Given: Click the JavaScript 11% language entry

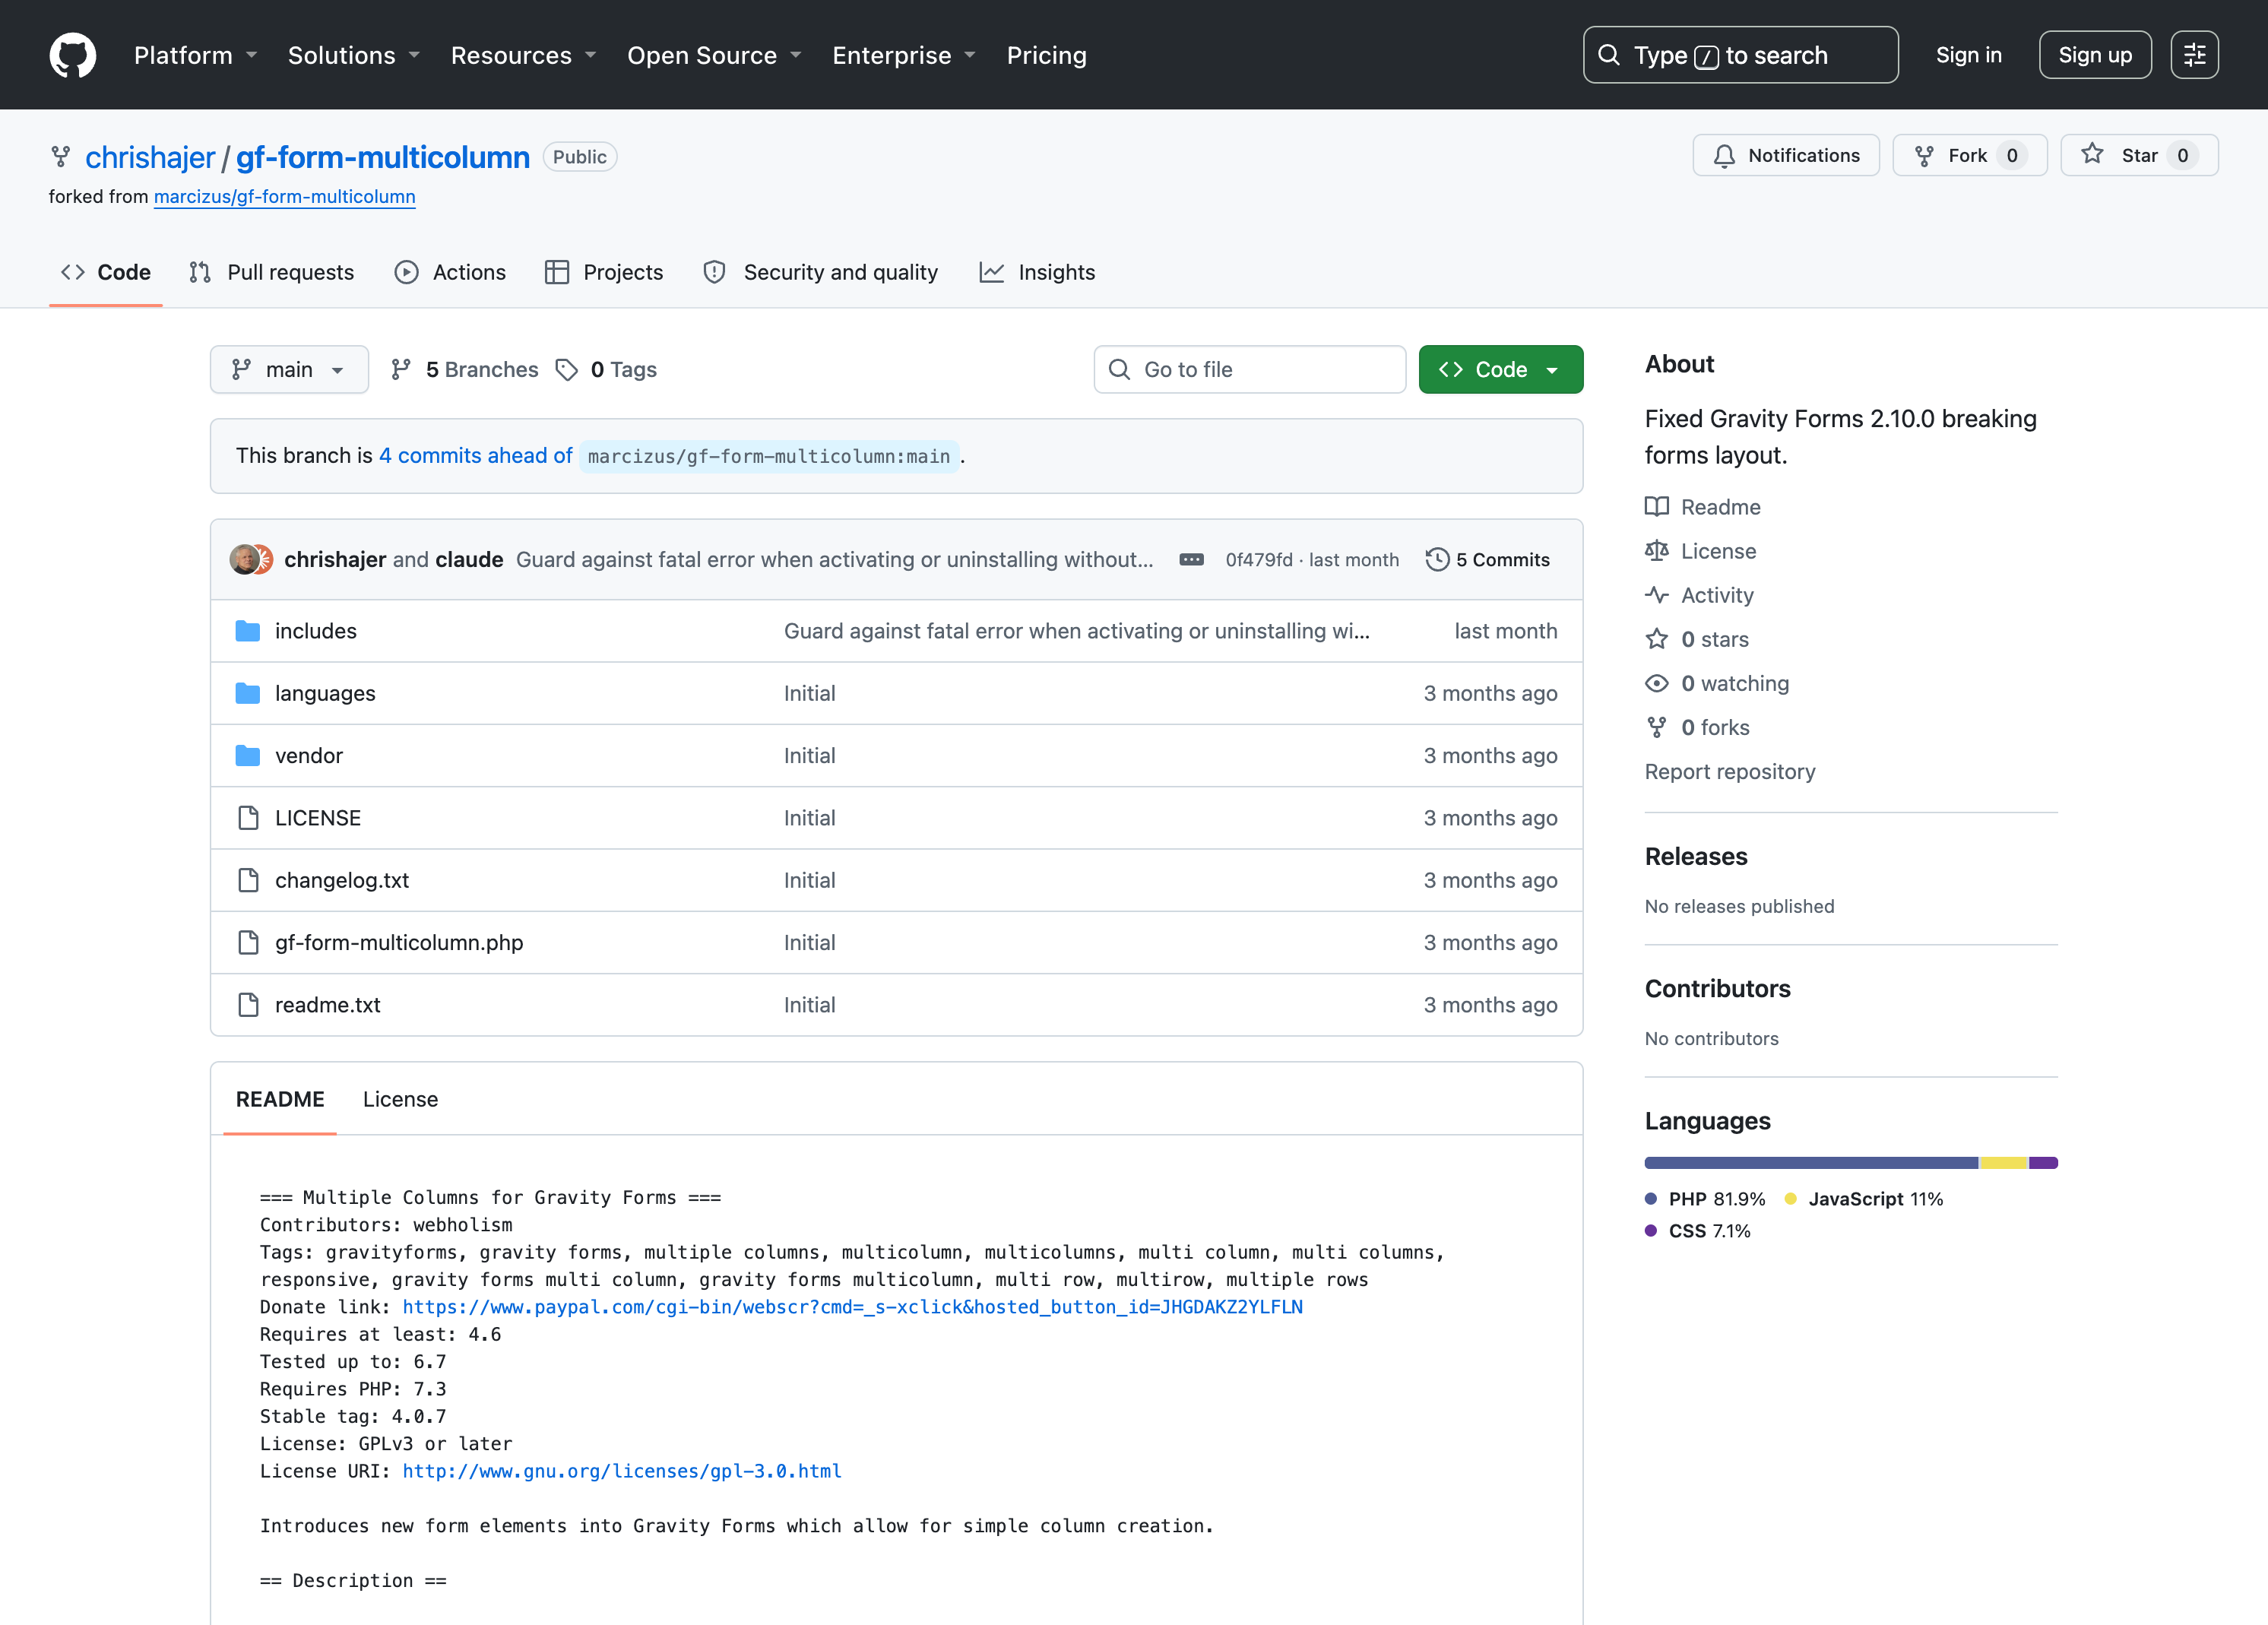Looking at the screenshot, I should point(1864,1199).
